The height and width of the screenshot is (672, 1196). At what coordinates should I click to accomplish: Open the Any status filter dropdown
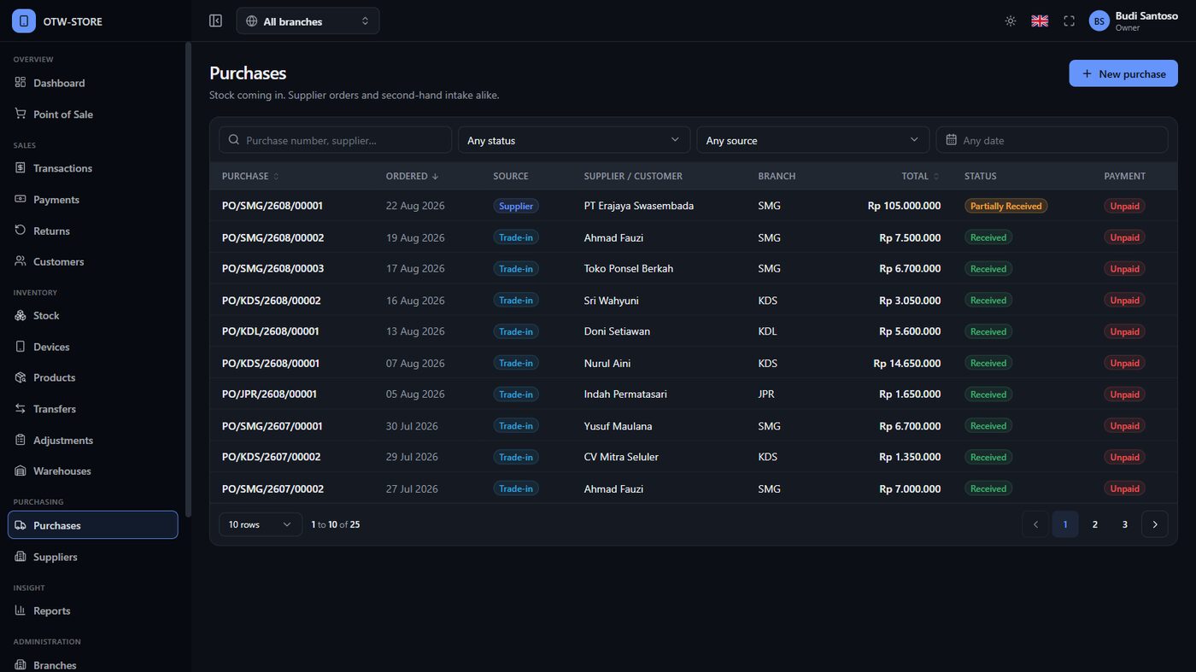pos(573,140)
